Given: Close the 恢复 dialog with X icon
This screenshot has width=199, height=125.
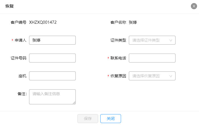Looking at the screenshot, I should point(194,6).
